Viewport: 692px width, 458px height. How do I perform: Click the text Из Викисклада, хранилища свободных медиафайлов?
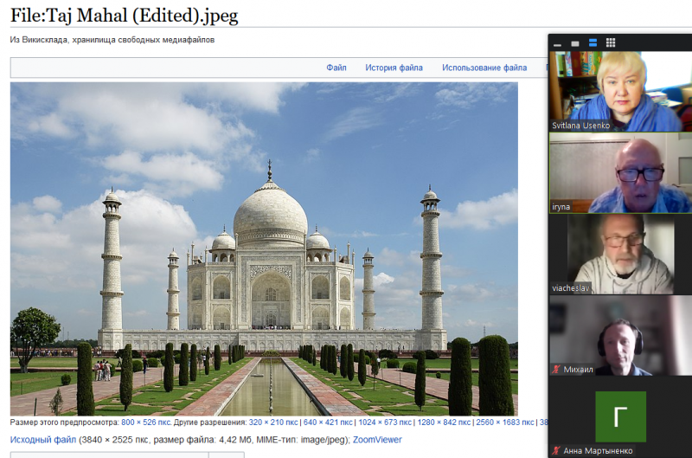pos(112,40)
